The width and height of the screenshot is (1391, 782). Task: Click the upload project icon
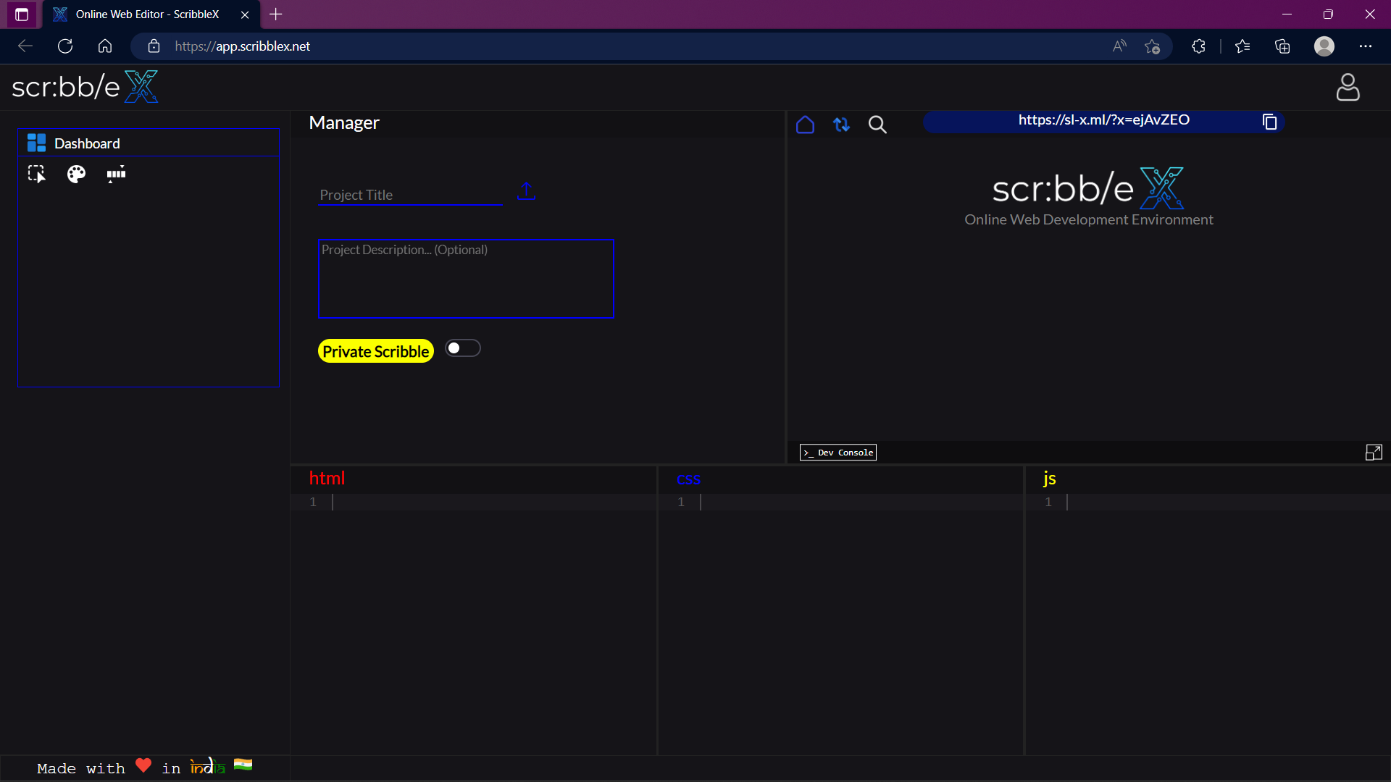point(526,191)
